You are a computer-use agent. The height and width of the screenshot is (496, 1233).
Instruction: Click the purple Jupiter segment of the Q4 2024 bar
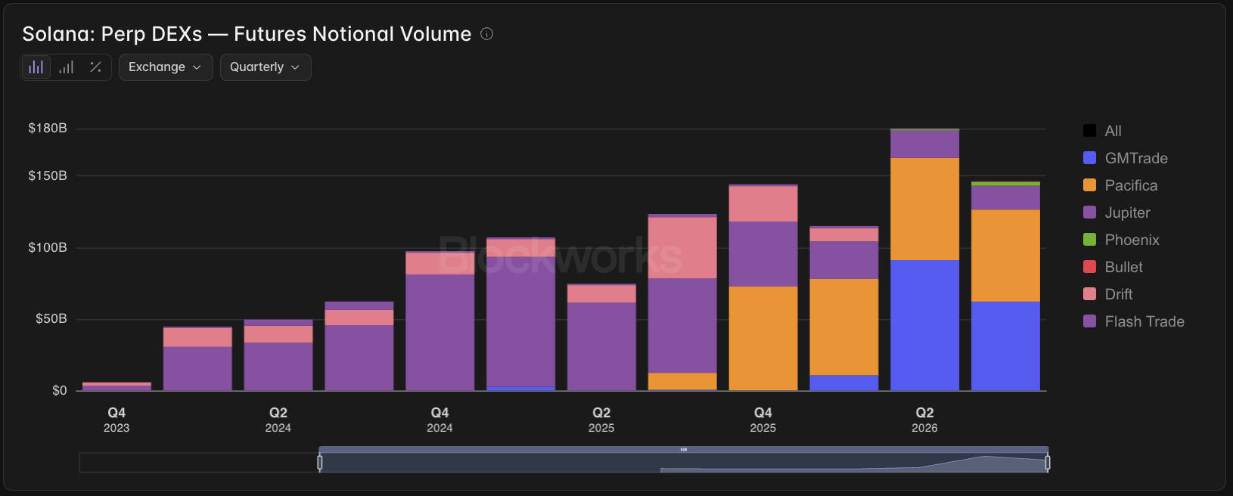[440, 332]
